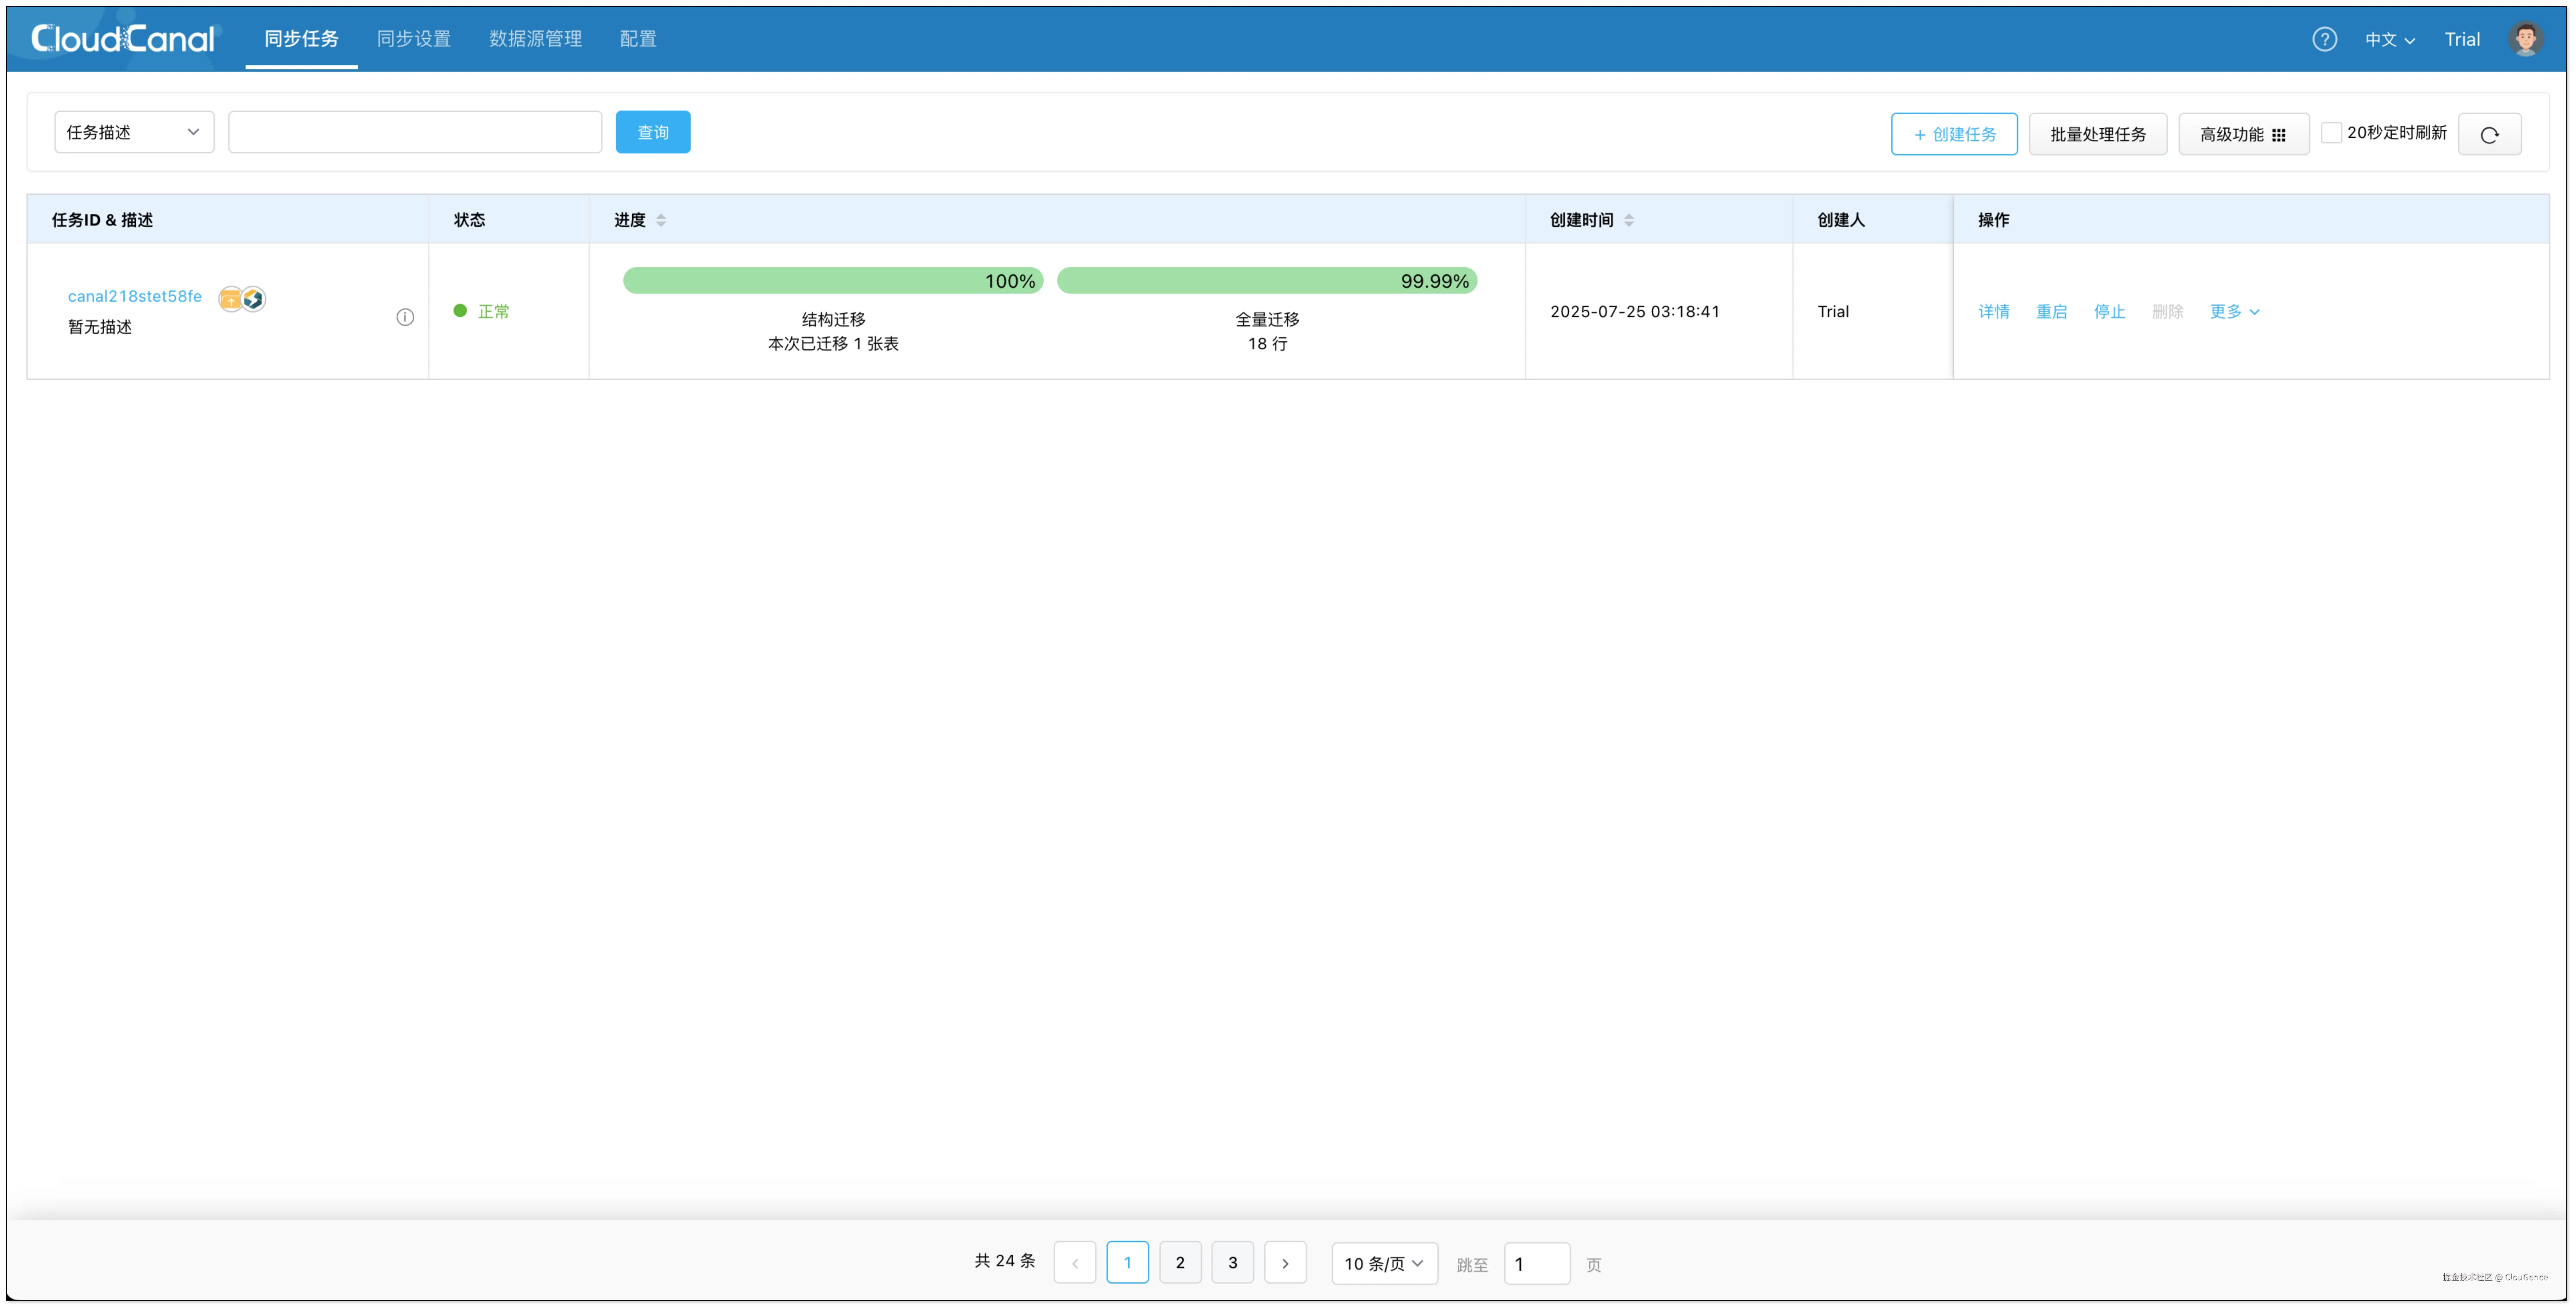The image size is (2576, 1310).
Task: Open the 任务描述 filter dropdown
Action: [134, 132]
